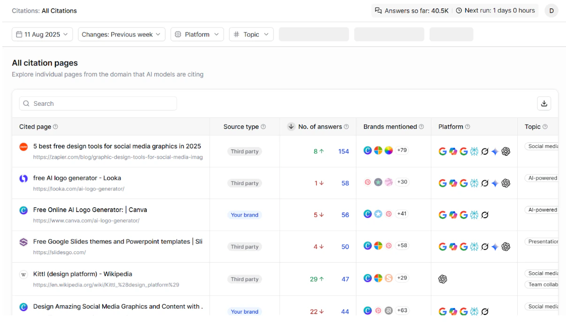Open the user avatar labeled D
566x322 pixels.
click(551, 10)
